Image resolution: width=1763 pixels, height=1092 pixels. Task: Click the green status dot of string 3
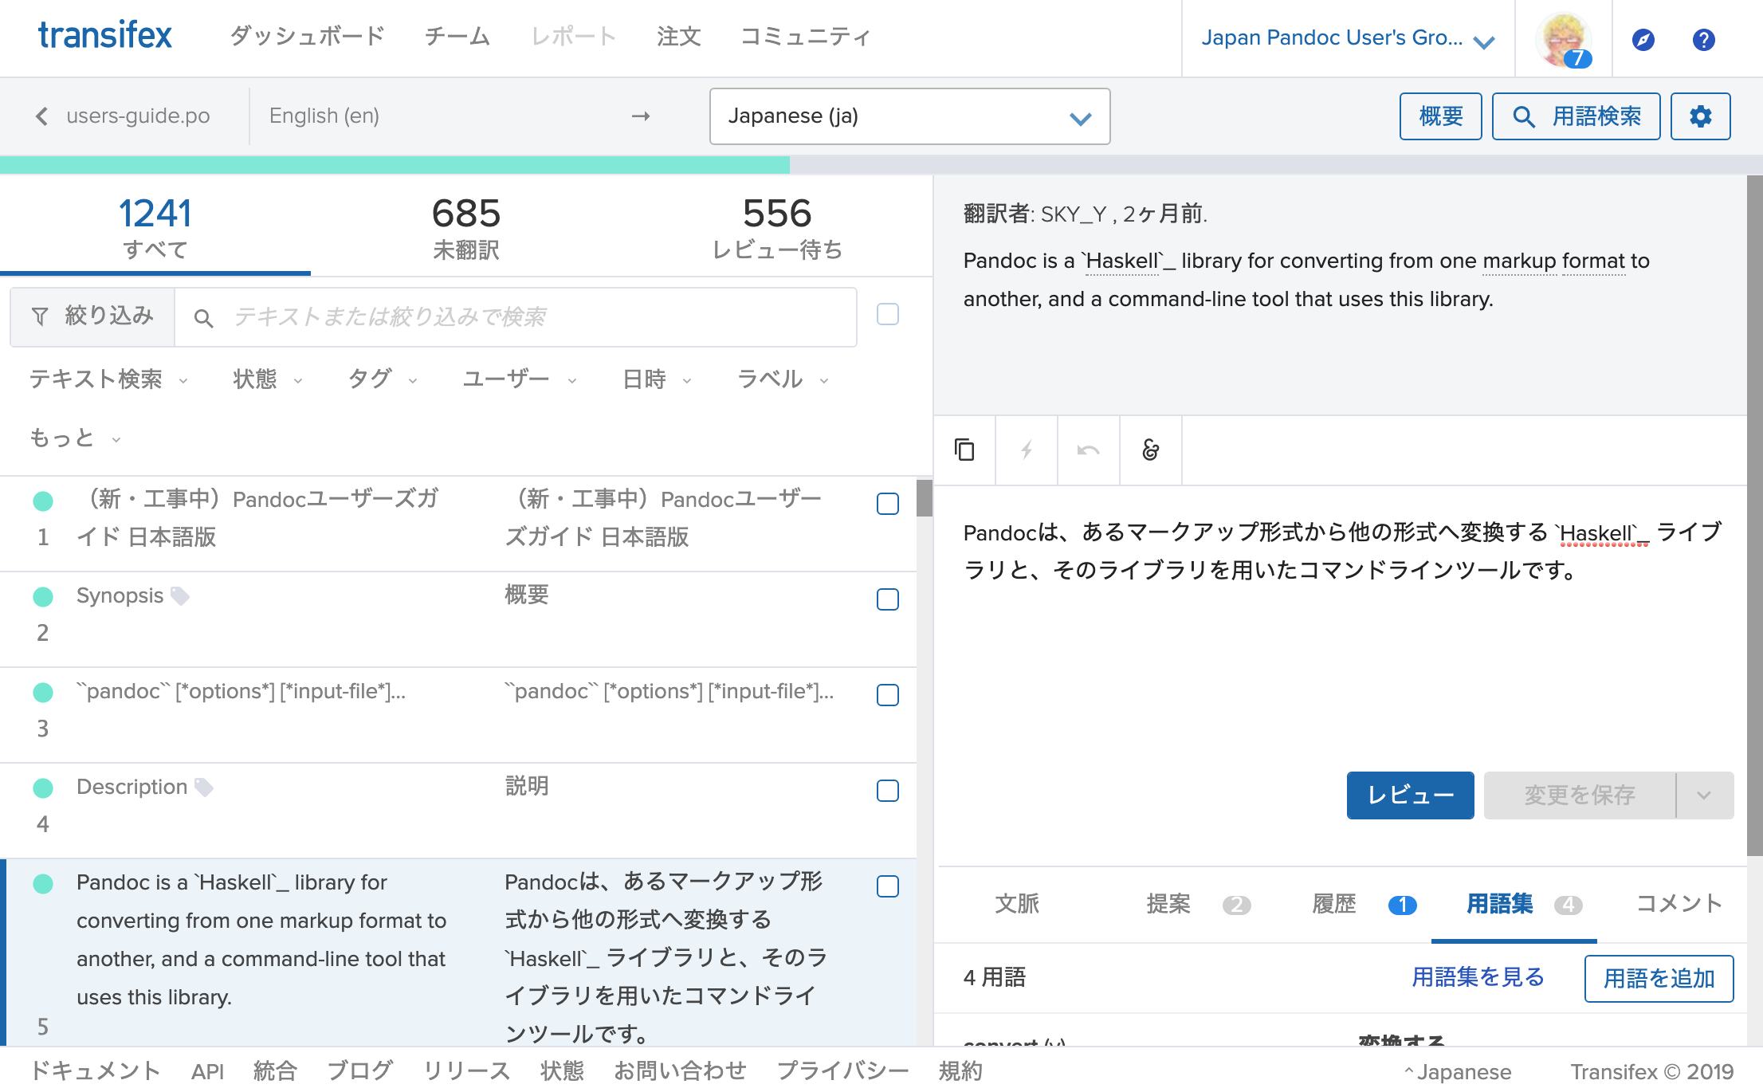pyautogui.click(x=43, y=692)
